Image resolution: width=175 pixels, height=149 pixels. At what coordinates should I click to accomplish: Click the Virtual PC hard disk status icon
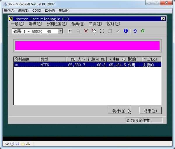pos(7,144)
